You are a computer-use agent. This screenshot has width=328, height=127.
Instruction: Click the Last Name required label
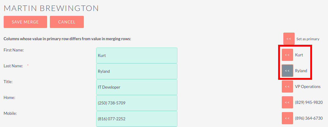[x=13, y=66]
